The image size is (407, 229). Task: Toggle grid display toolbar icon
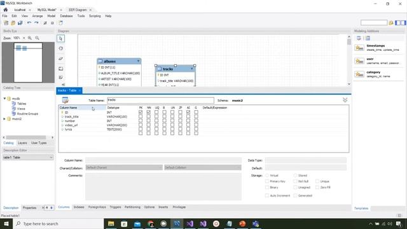45,23
